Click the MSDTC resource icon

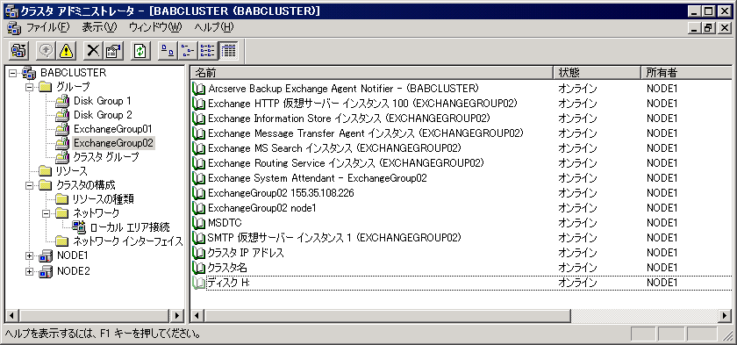click(199, 222)
